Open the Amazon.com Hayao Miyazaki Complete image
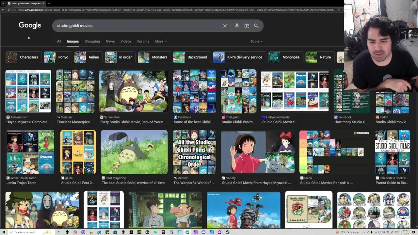 (28, 91)
